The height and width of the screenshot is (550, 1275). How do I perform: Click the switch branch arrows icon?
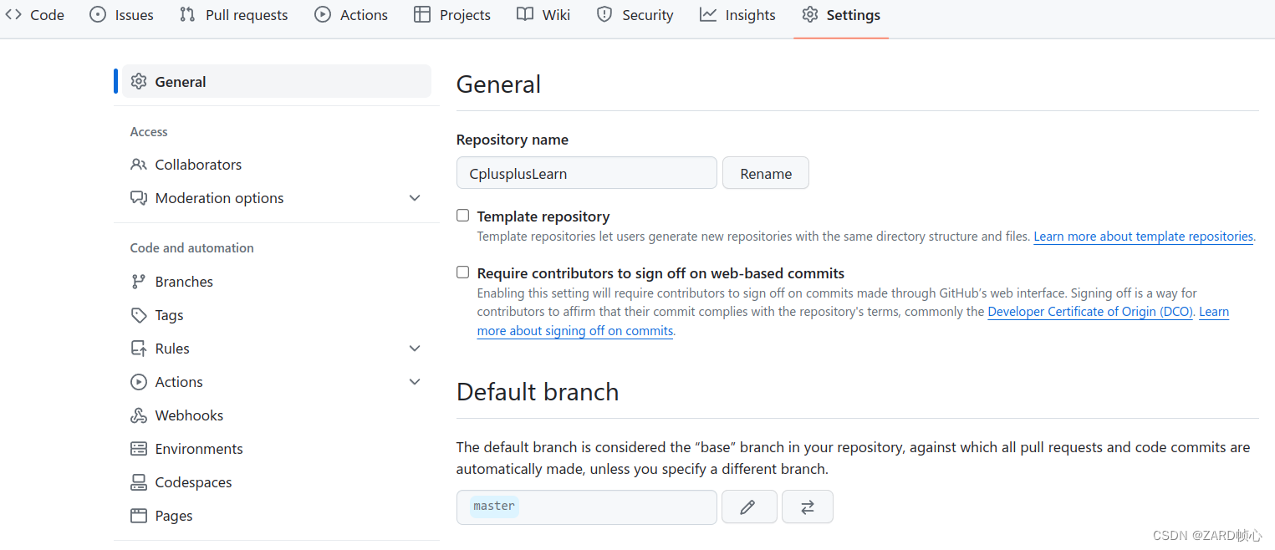click(807, 507)
